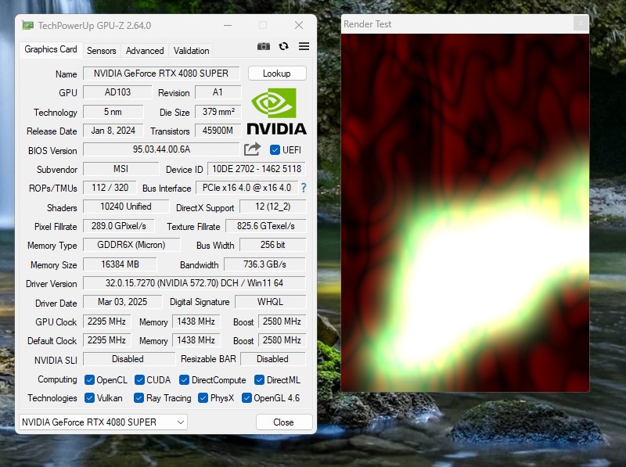Click the refresh arrows icon
Viewport: 626px width, 467px height.
(283, 46)
